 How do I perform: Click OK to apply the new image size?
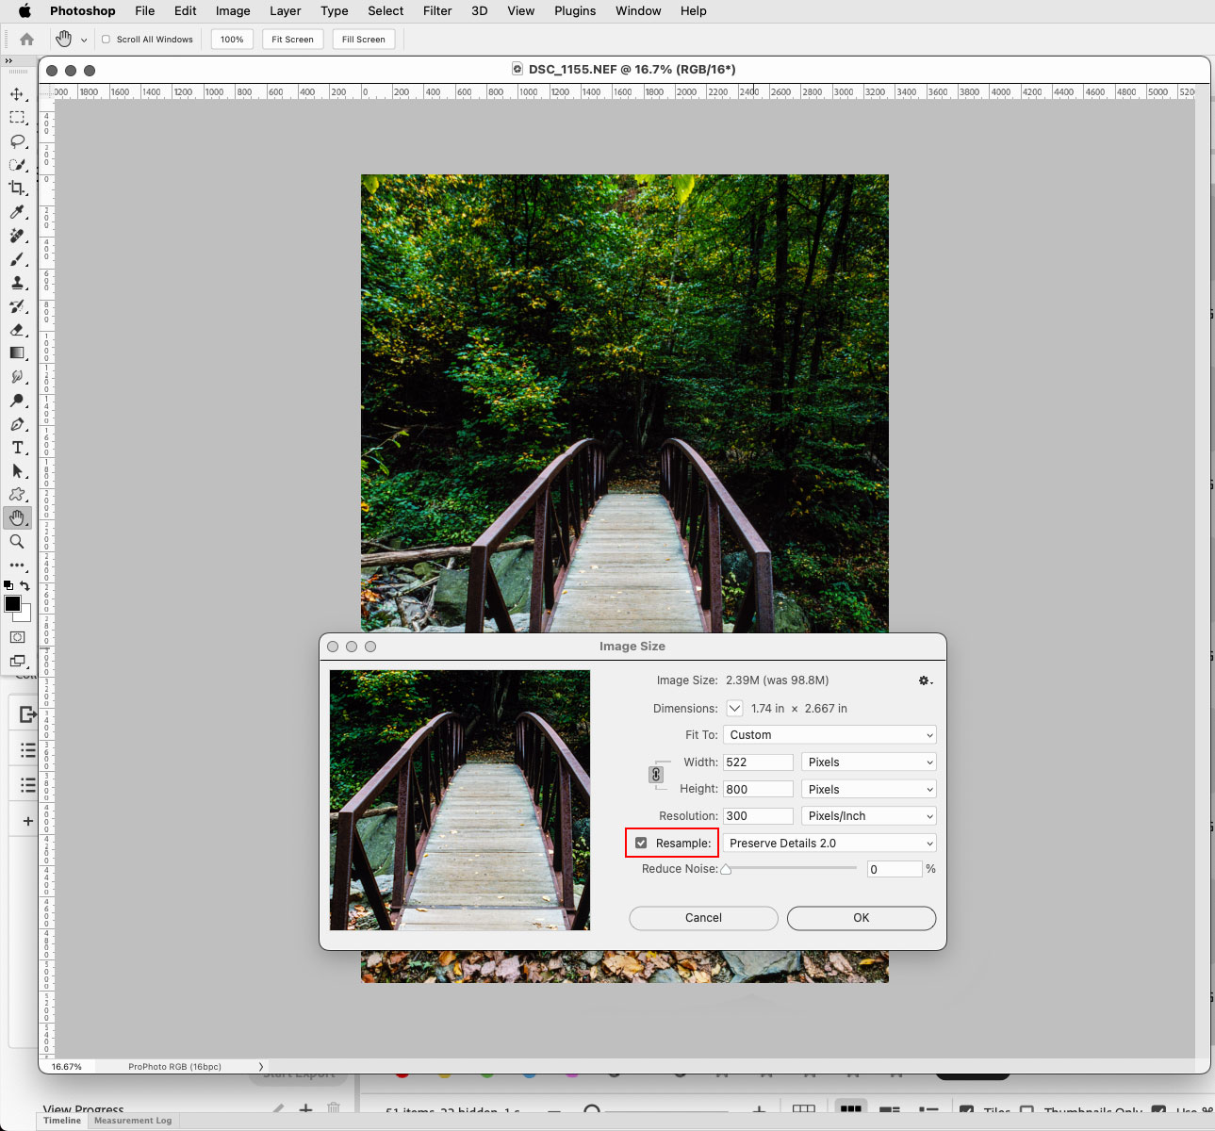[x=860, y=918]
